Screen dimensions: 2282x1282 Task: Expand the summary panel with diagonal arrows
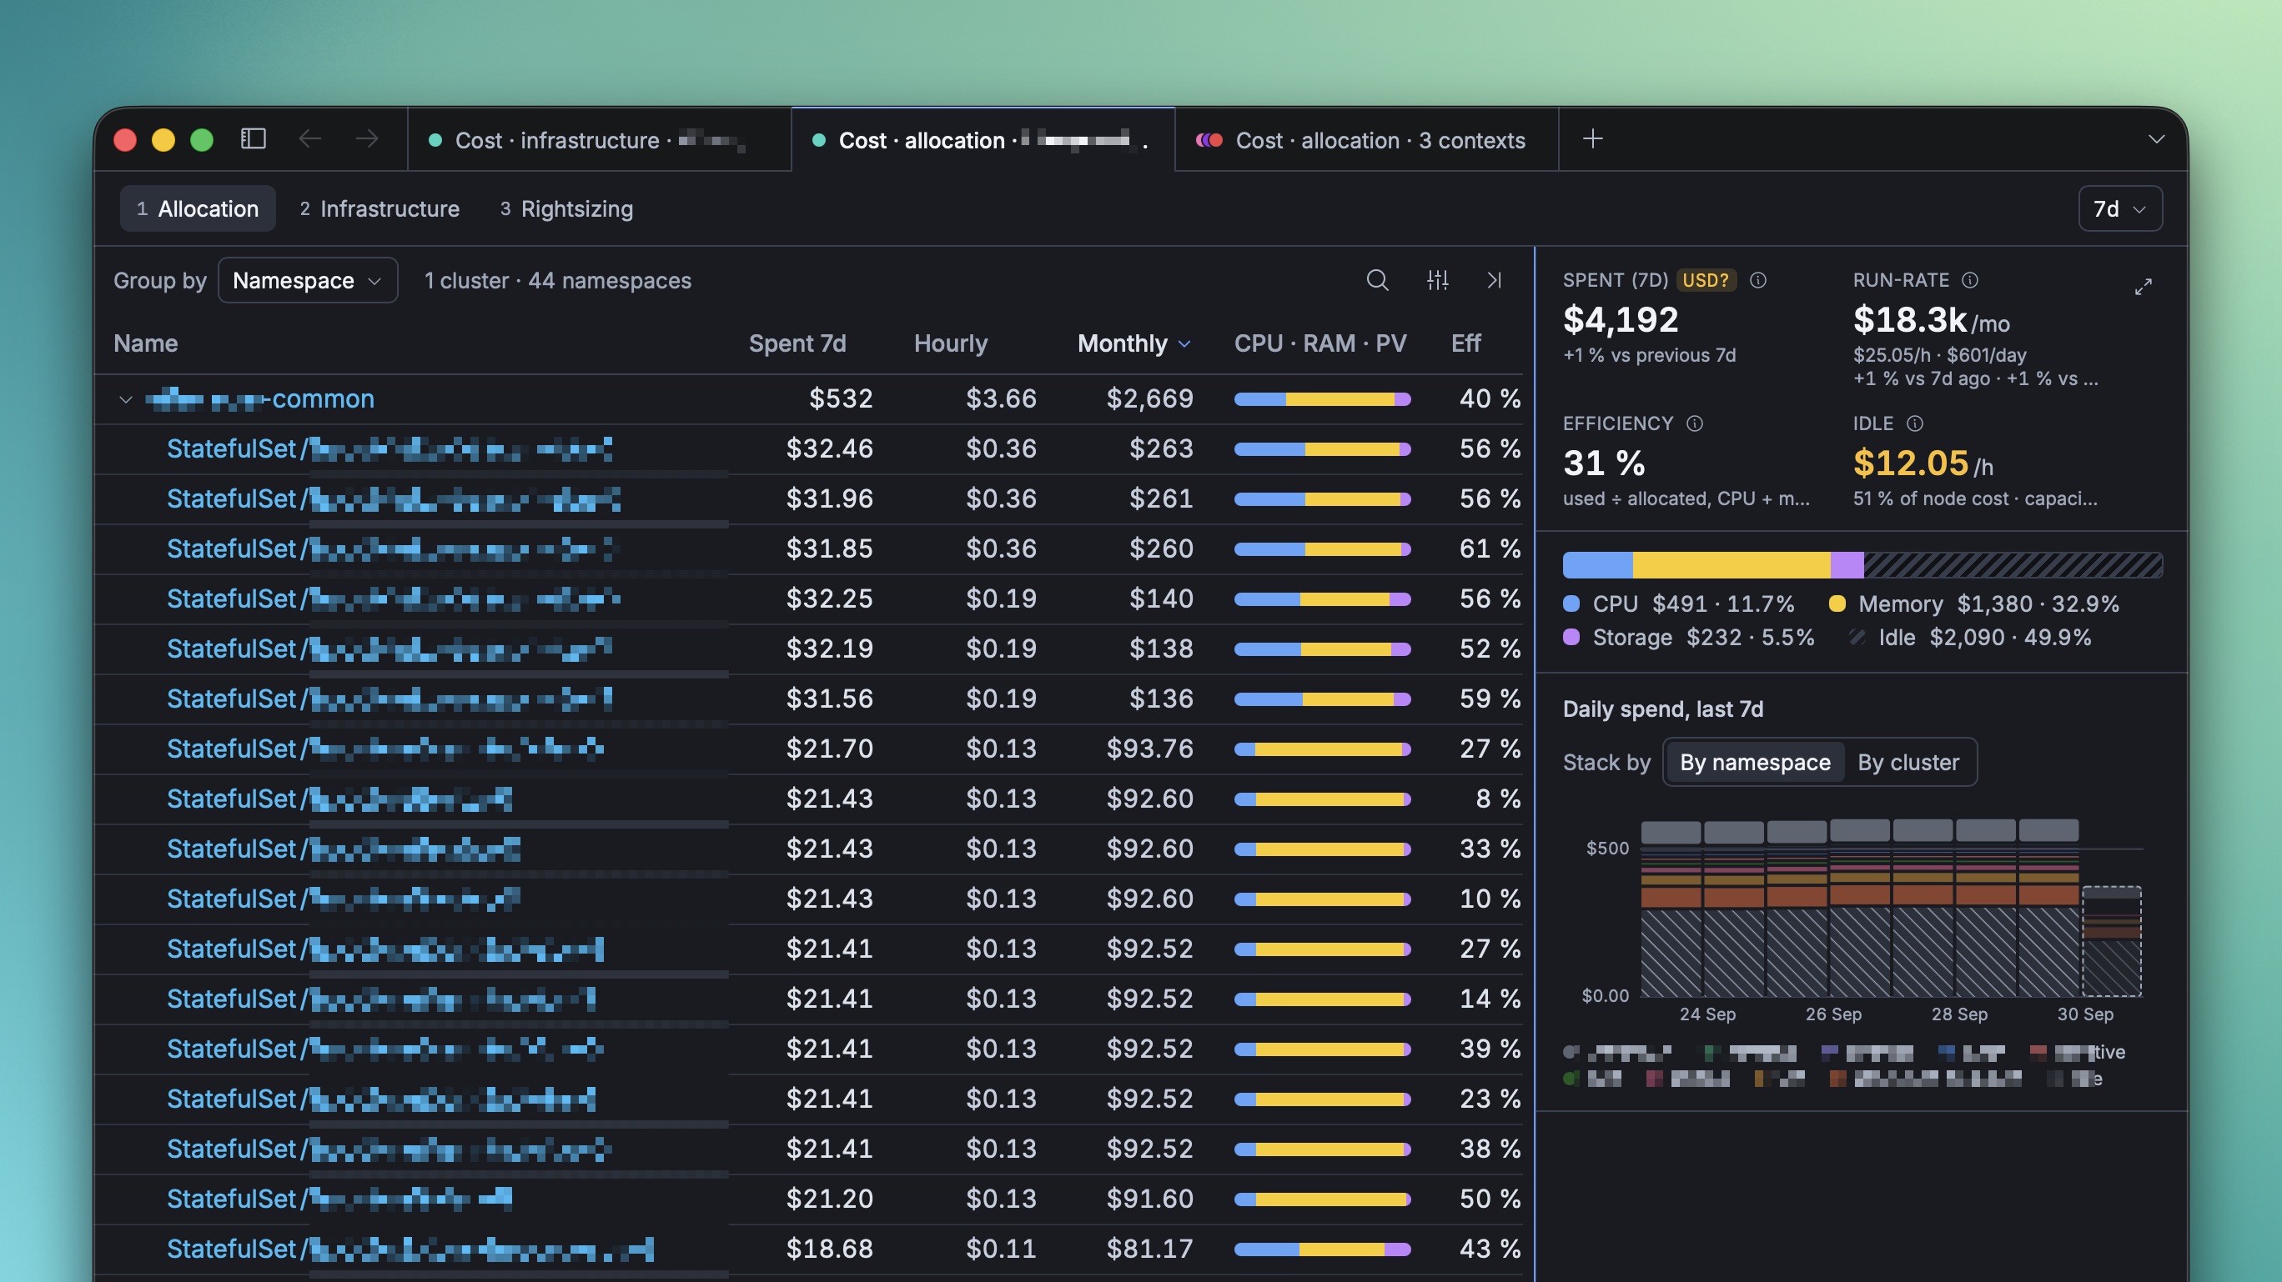(2143, 287)
